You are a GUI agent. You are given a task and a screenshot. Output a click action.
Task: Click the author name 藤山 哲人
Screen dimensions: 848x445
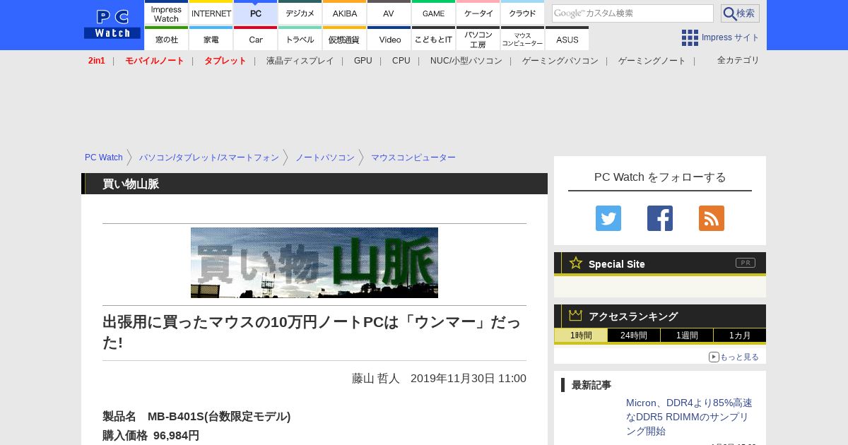pyautogui.click(x=376, y=378)
